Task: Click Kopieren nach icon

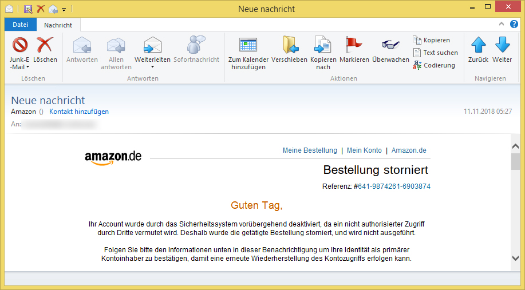Action: (323, 45)
